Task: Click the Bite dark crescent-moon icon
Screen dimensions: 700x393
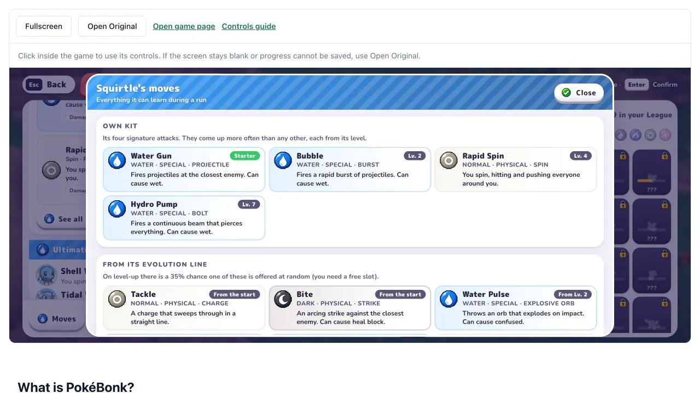Action: [x=283, y=299]
